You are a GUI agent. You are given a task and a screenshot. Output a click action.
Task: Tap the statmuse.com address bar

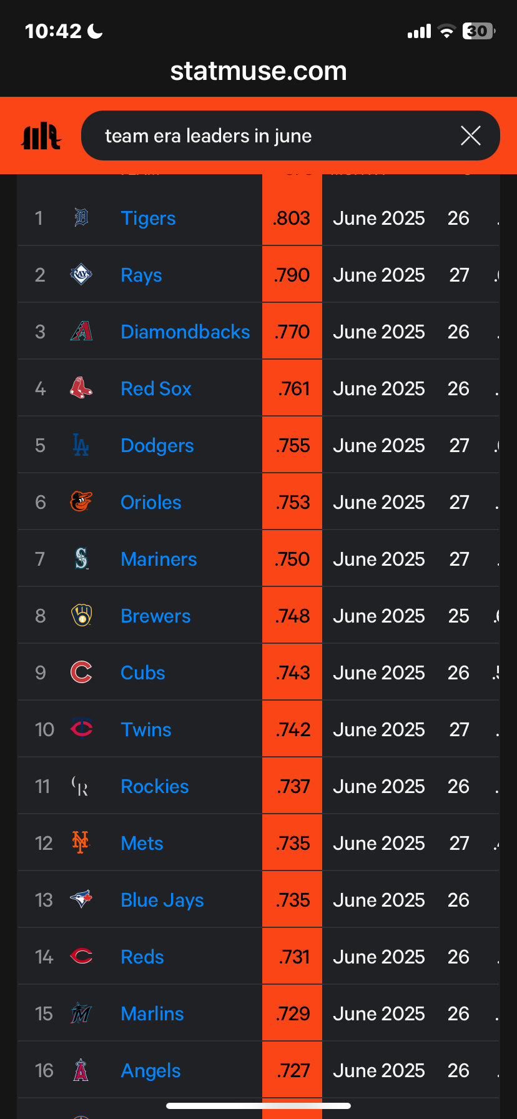pos(258,71)
